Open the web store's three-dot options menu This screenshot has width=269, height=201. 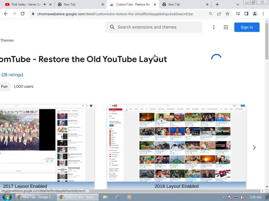(214, 27)
